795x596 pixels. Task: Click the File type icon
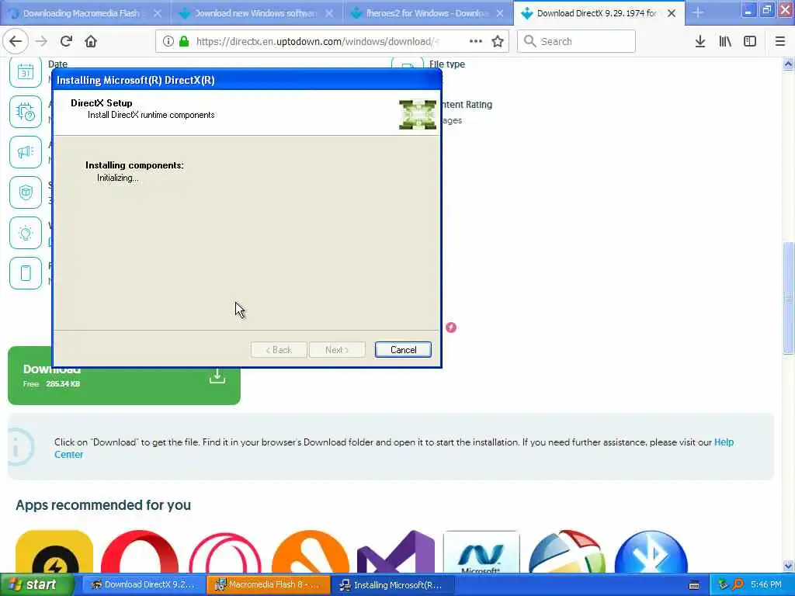(408, 64)
